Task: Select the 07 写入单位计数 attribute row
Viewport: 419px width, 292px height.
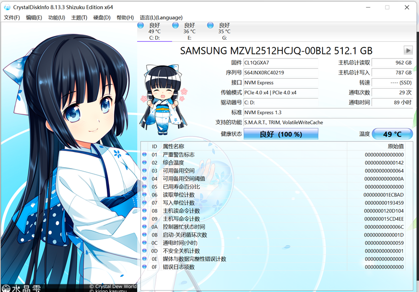Action: (x=273, y=203)
